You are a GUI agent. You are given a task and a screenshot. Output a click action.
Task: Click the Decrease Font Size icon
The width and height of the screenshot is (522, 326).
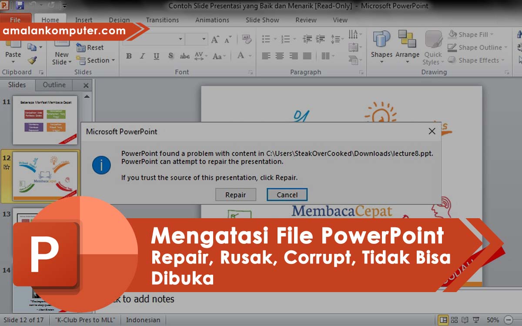[x=227, y=40]
